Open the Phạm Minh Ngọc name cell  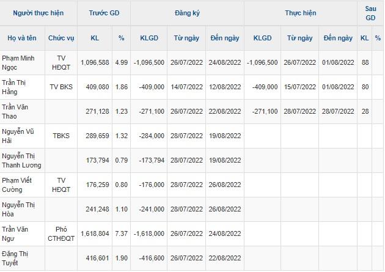[23, 62]
